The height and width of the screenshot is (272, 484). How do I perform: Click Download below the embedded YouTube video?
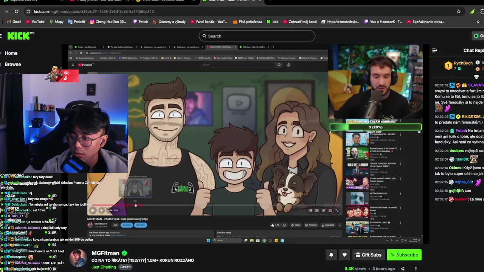point(327,225)
